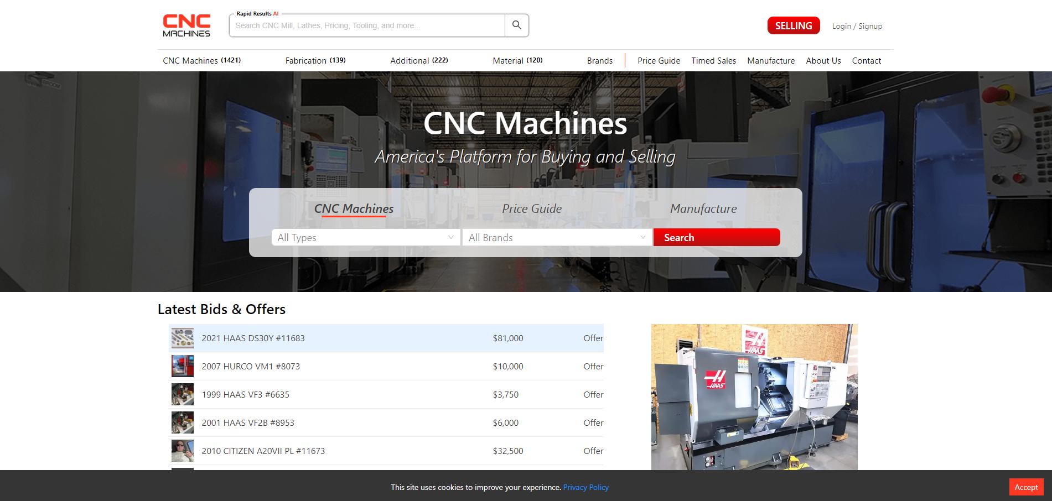Open CNC Machines (1421) nav menu

coord(201,60)
